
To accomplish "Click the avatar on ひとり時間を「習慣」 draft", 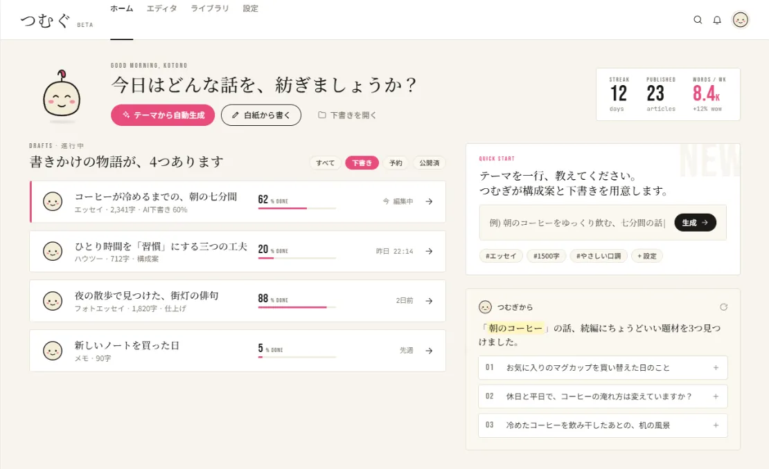I will [53, 251].
